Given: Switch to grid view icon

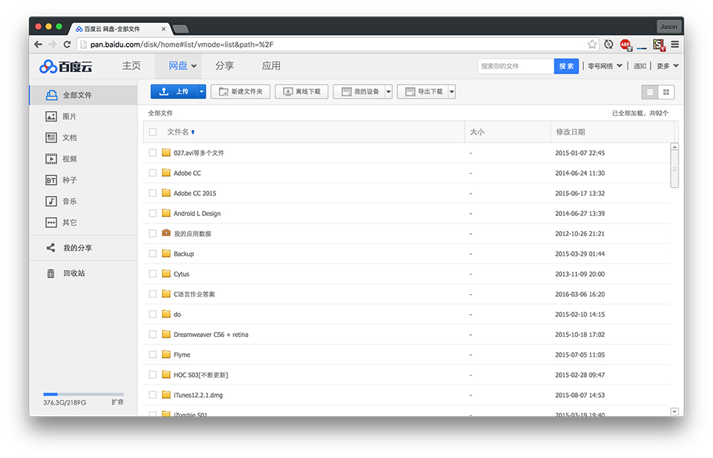Looking at the screenshot, I should coord(666,92).
